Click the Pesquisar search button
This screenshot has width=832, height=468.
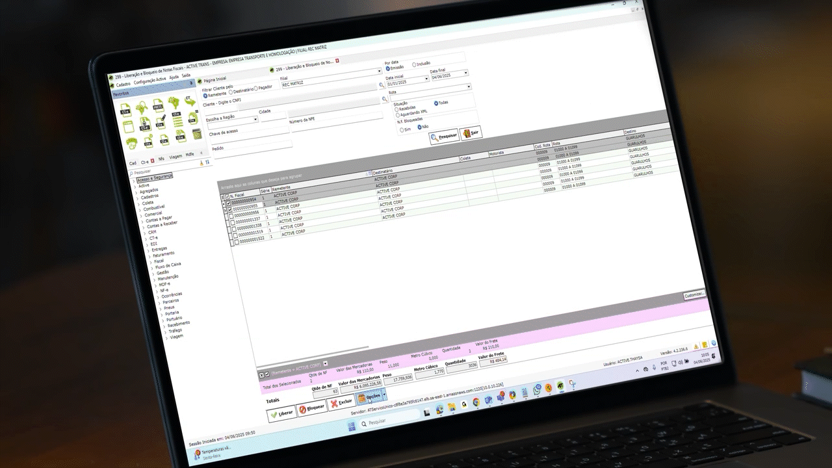coord(444,136)
